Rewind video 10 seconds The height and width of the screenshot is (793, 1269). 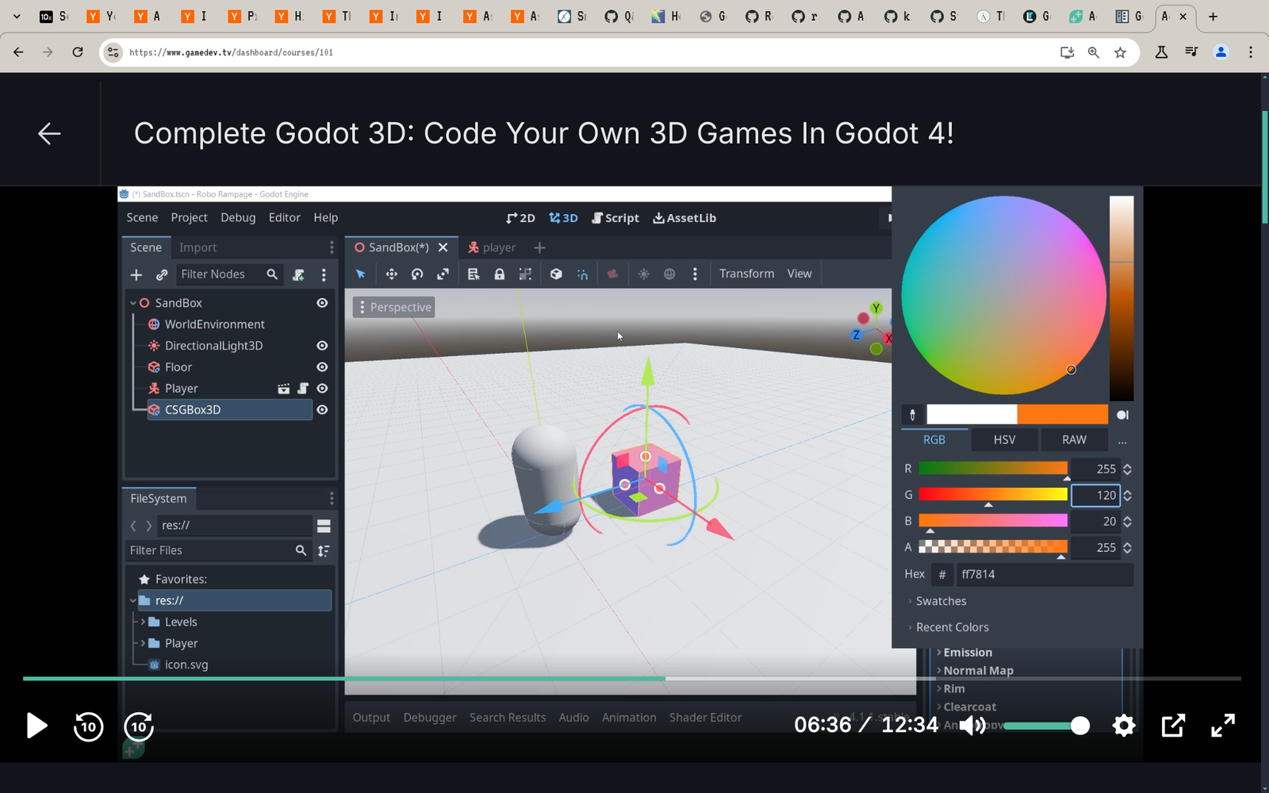click(88, 726)
